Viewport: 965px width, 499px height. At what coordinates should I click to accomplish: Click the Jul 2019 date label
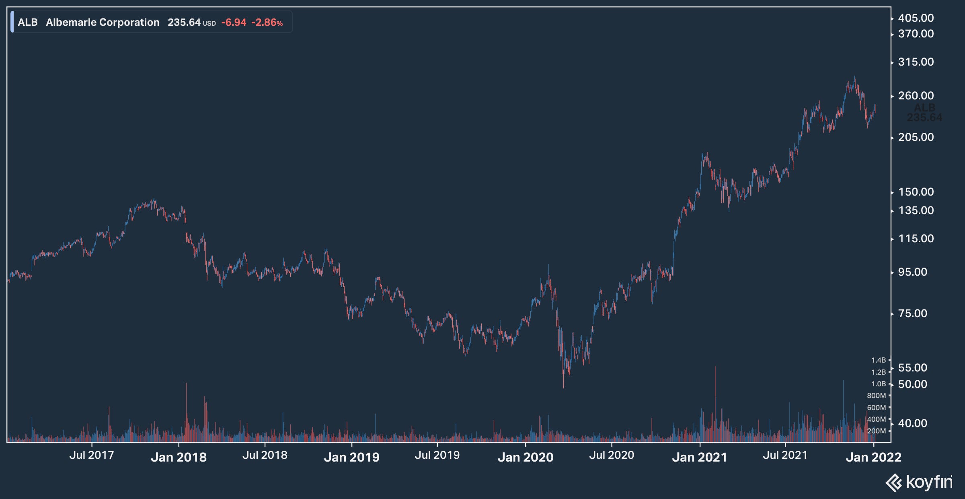coord(437,455)
